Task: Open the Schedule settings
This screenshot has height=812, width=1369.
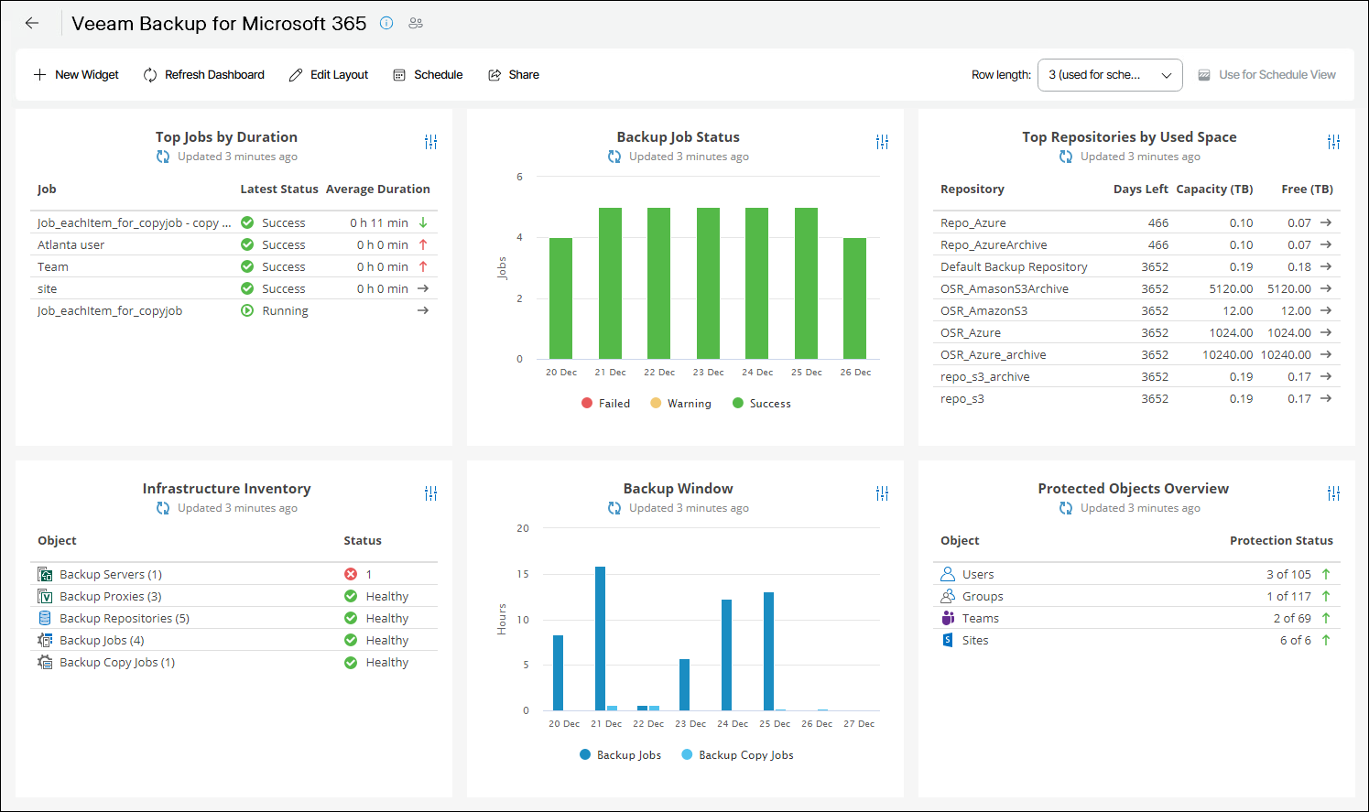Action: [x=428, y=75]
